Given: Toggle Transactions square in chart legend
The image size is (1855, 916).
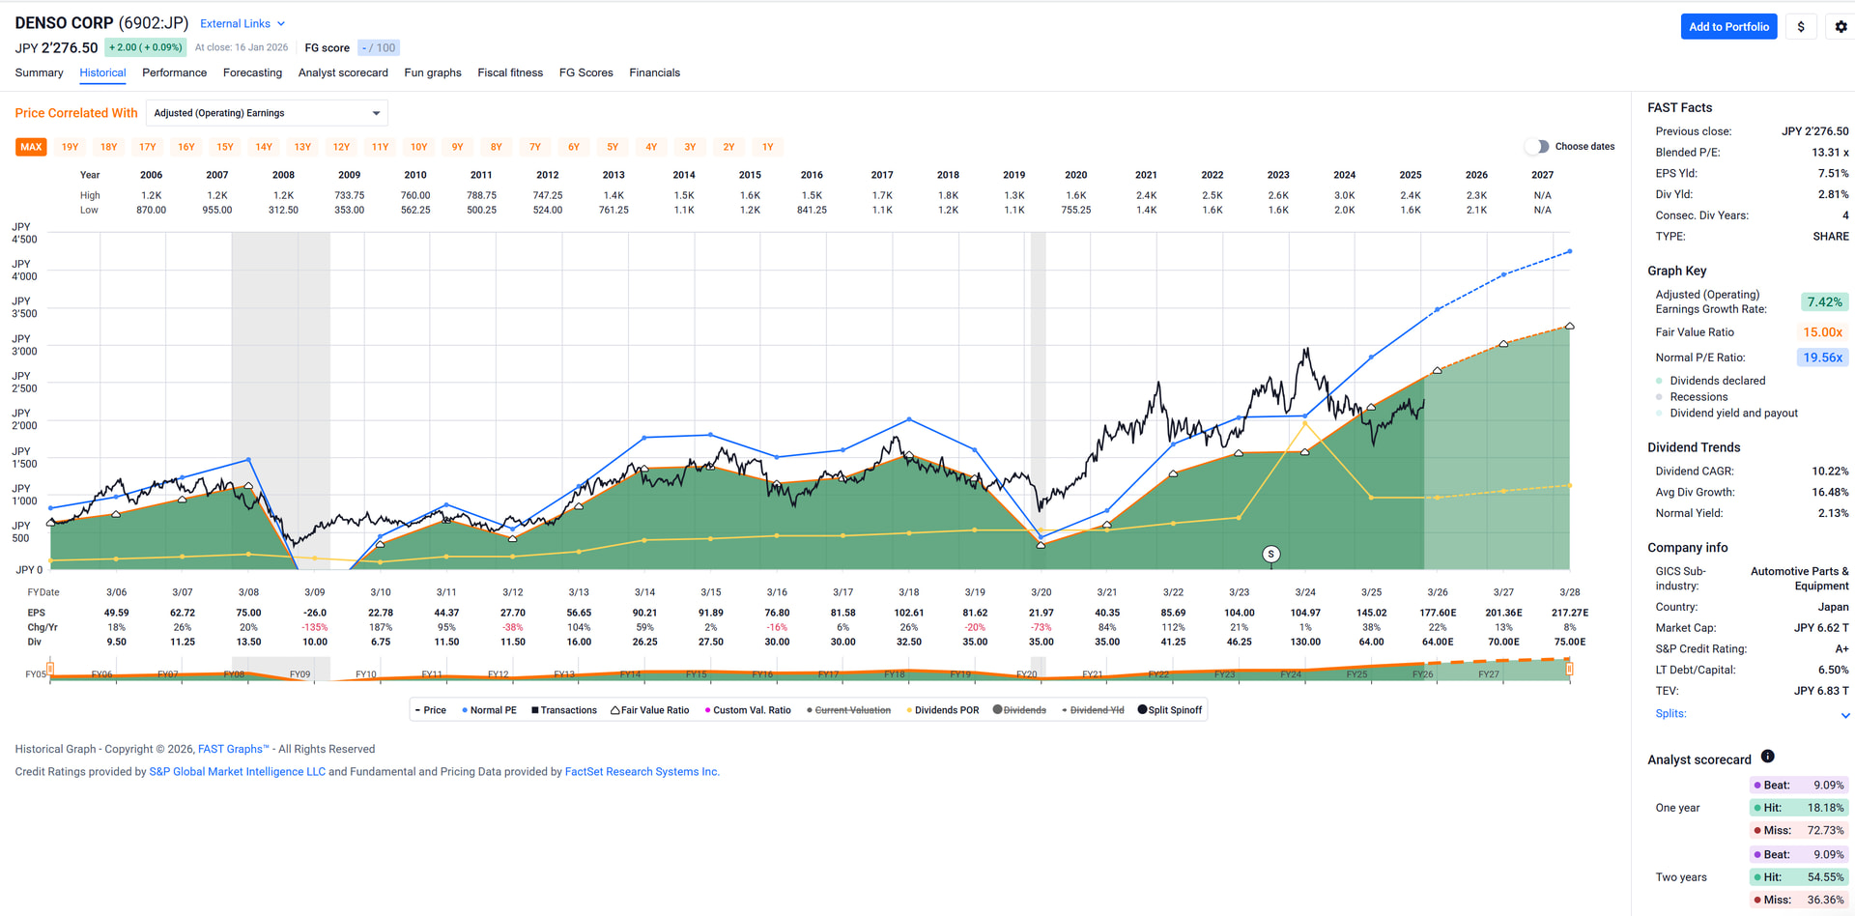Looking at the screenshot, I should pos(534,710).
